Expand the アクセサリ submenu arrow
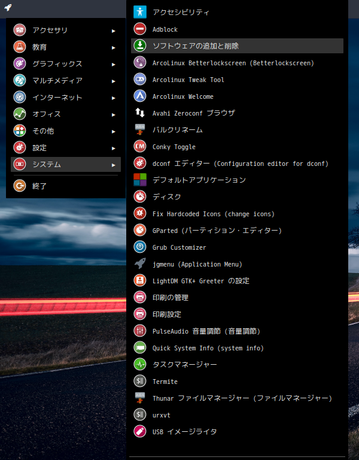 (114, 31)
